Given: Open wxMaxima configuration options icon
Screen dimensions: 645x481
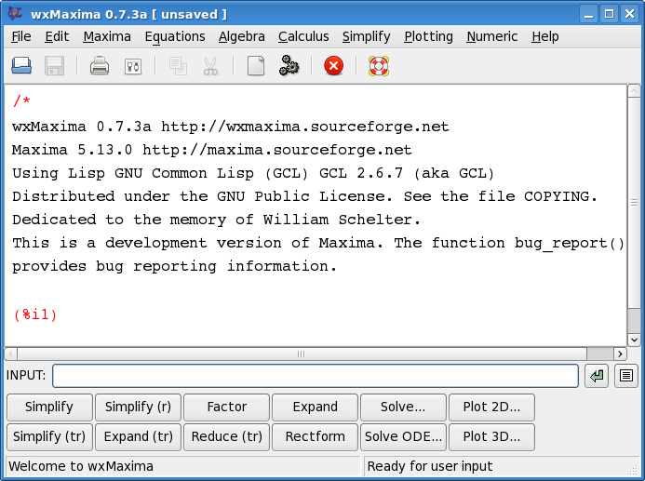Looking at the screenshot, I should [132, 66].
